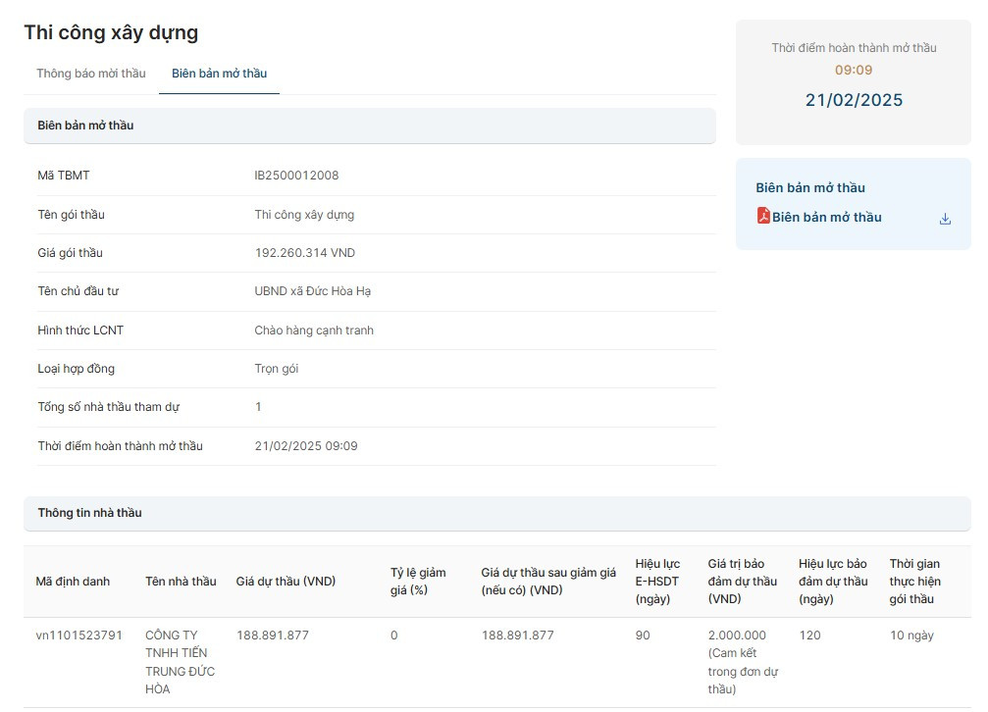Image resolution: width=988 pixels, height=712 pixels.
Task: Select contractor CÔNG TY TNHH TIẾN TRUNG ĐỨC HÒA
Action: 180,662
